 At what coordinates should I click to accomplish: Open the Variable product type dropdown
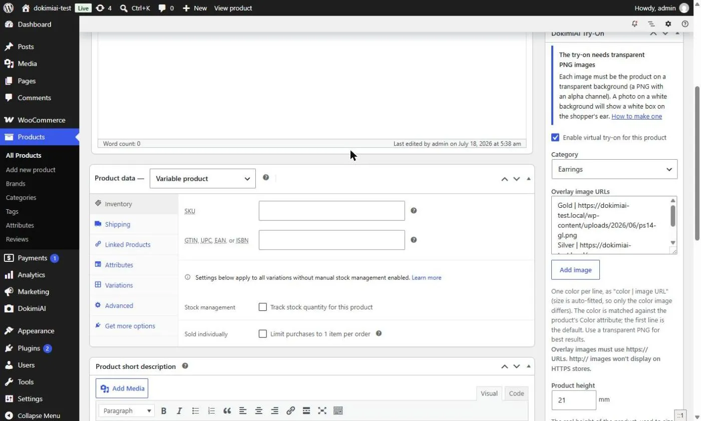(x=203, y=179)
